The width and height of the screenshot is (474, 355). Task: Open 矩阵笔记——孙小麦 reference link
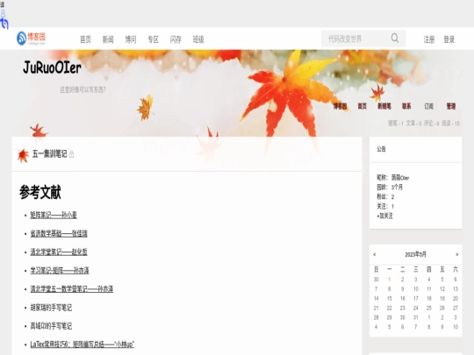pos(54,215)
